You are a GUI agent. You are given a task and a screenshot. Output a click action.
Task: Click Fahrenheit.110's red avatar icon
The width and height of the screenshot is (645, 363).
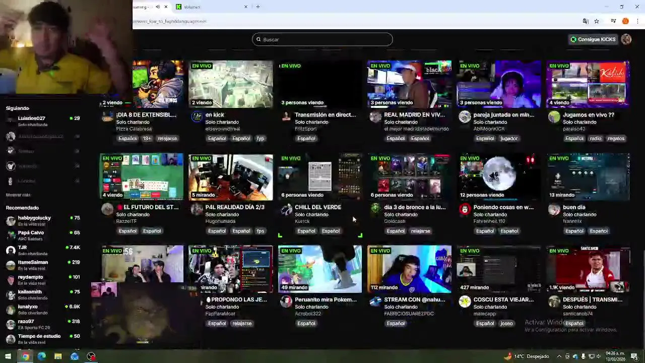pos(465,209)
